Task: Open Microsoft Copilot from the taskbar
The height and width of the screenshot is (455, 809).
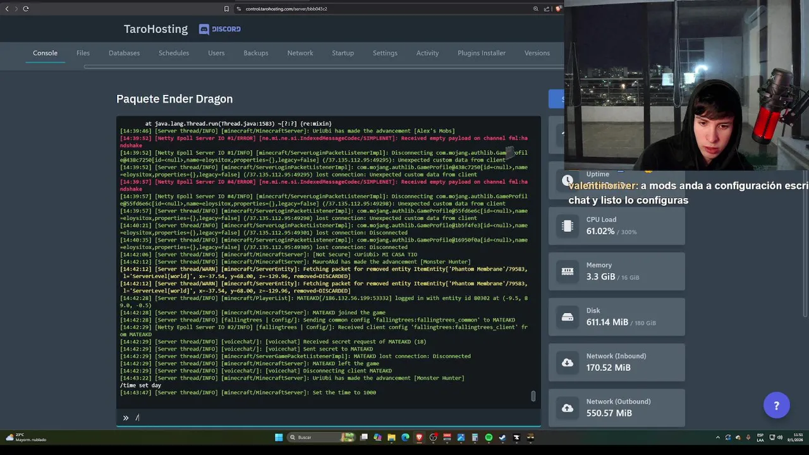Action: click(x=377, y=437)
